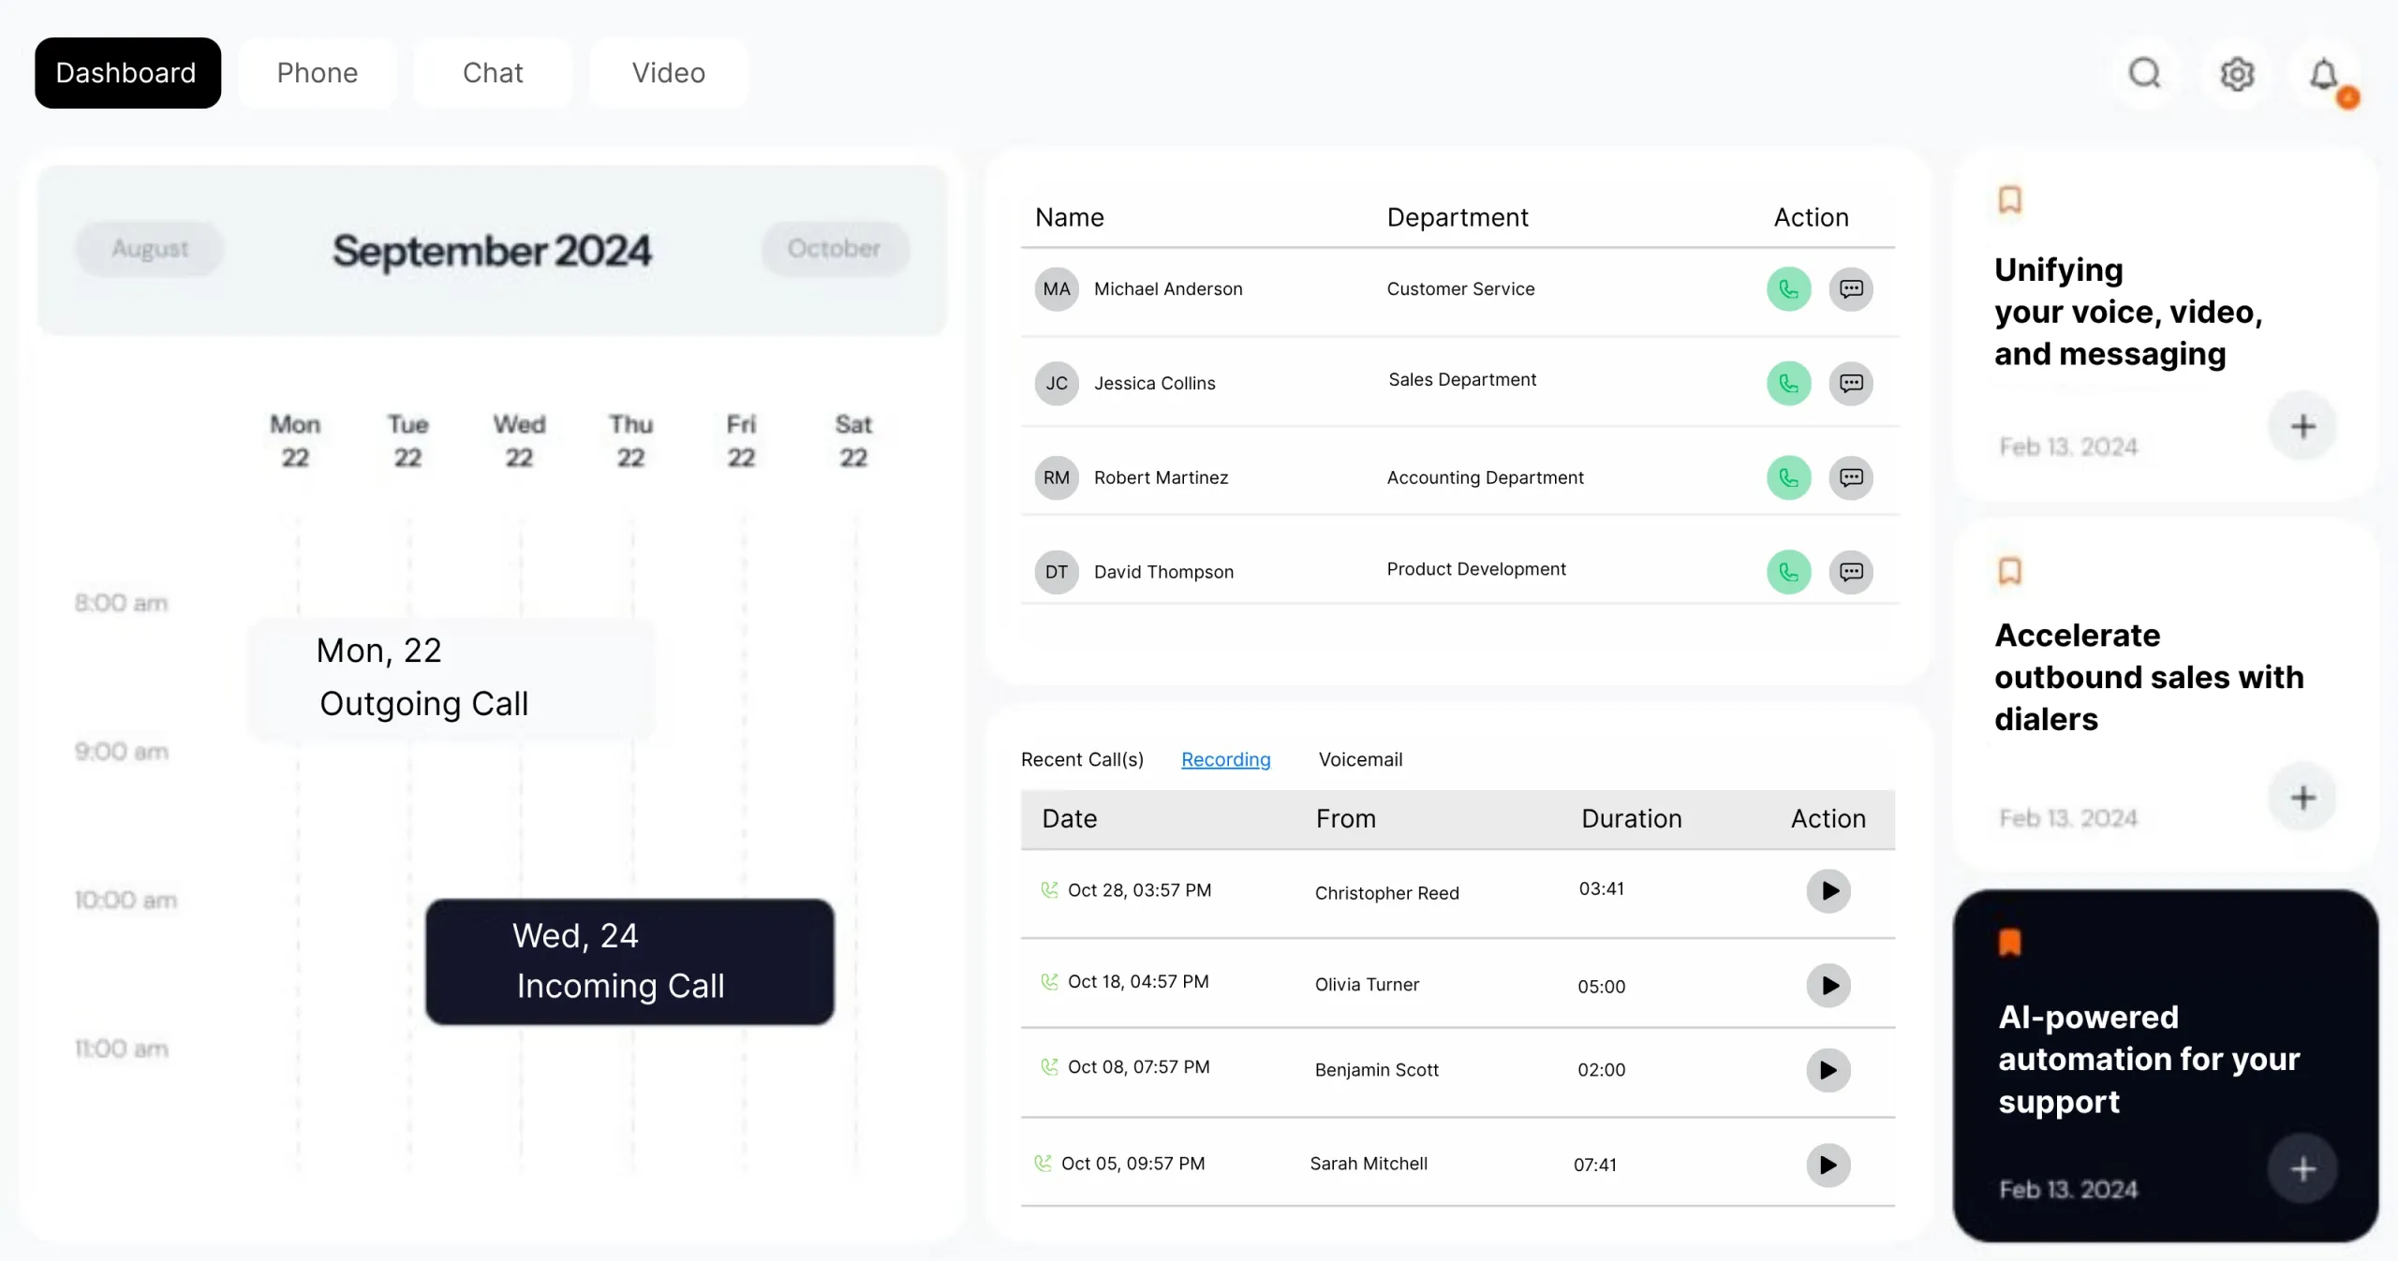Image resolution: width=2398 pixels, height=1261 pixels.
Task: Go to previous month August
Action: click(x=150, y=249)
